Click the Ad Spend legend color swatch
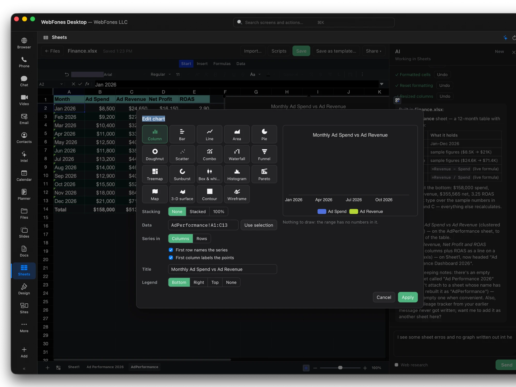Viewport: 516px width, 387px height. [x=321, y=212]
